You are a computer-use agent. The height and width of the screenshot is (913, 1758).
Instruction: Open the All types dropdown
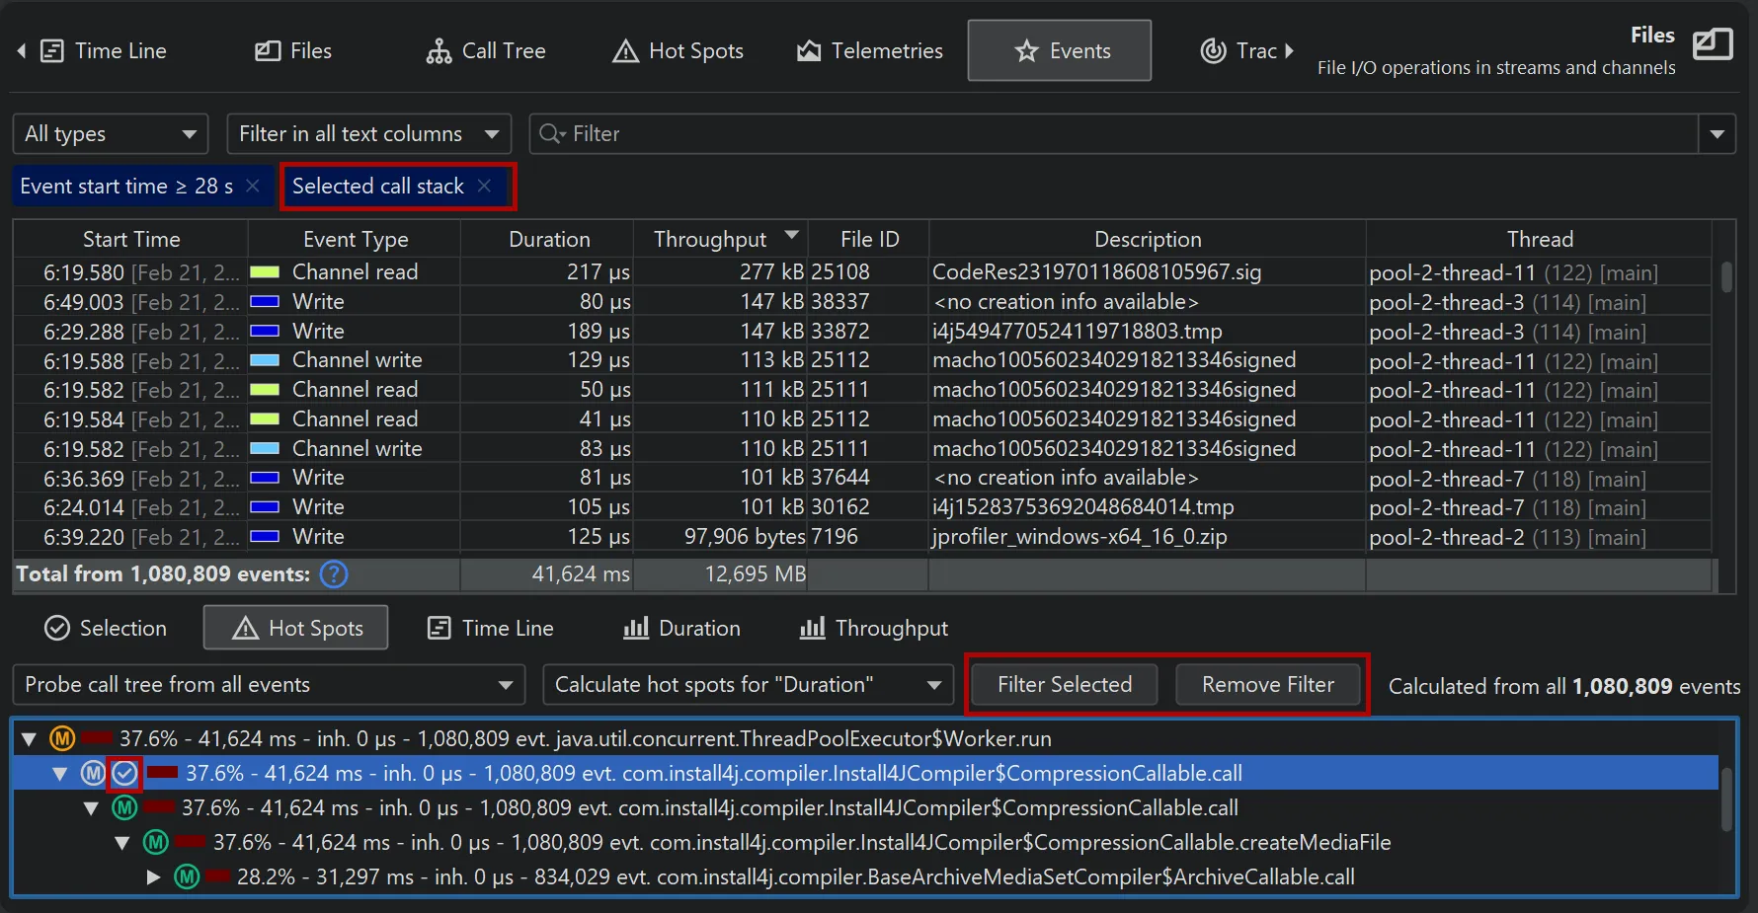click(x=110, y=134)
